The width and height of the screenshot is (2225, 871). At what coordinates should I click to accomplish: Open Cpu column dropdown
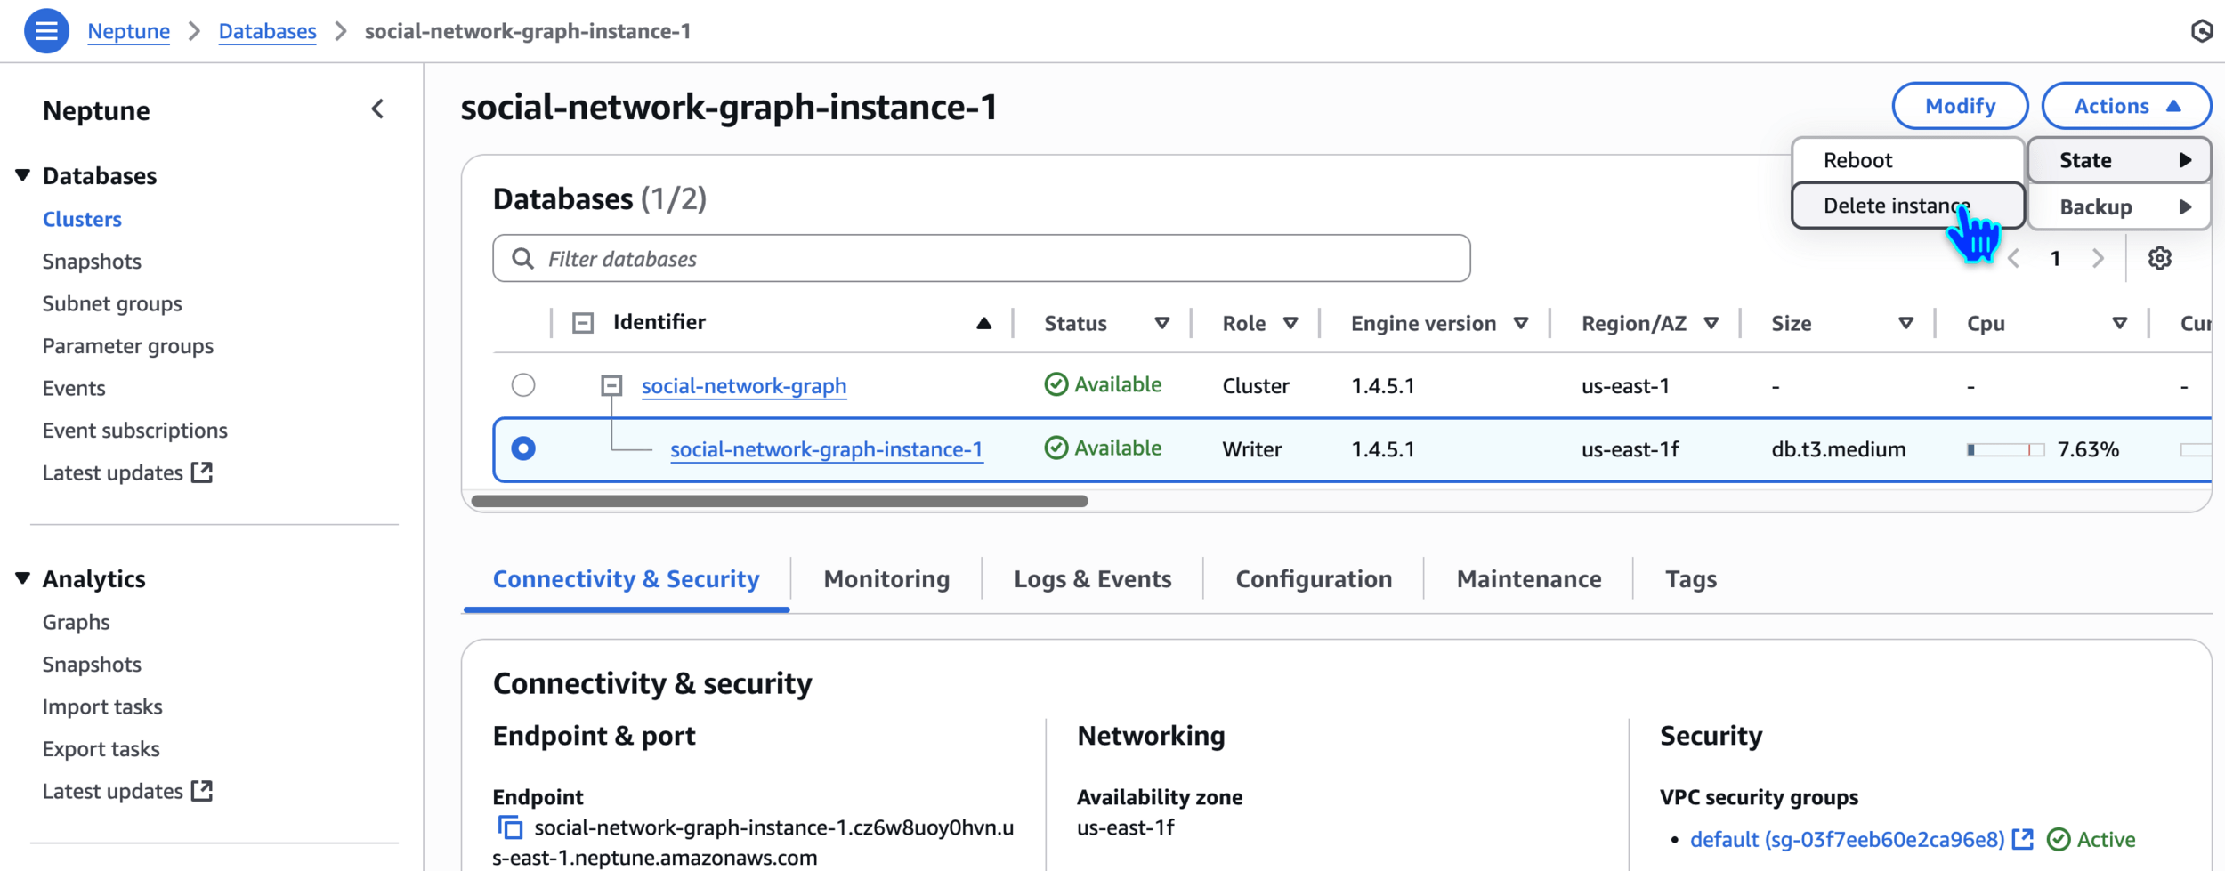coord(2119,323)
